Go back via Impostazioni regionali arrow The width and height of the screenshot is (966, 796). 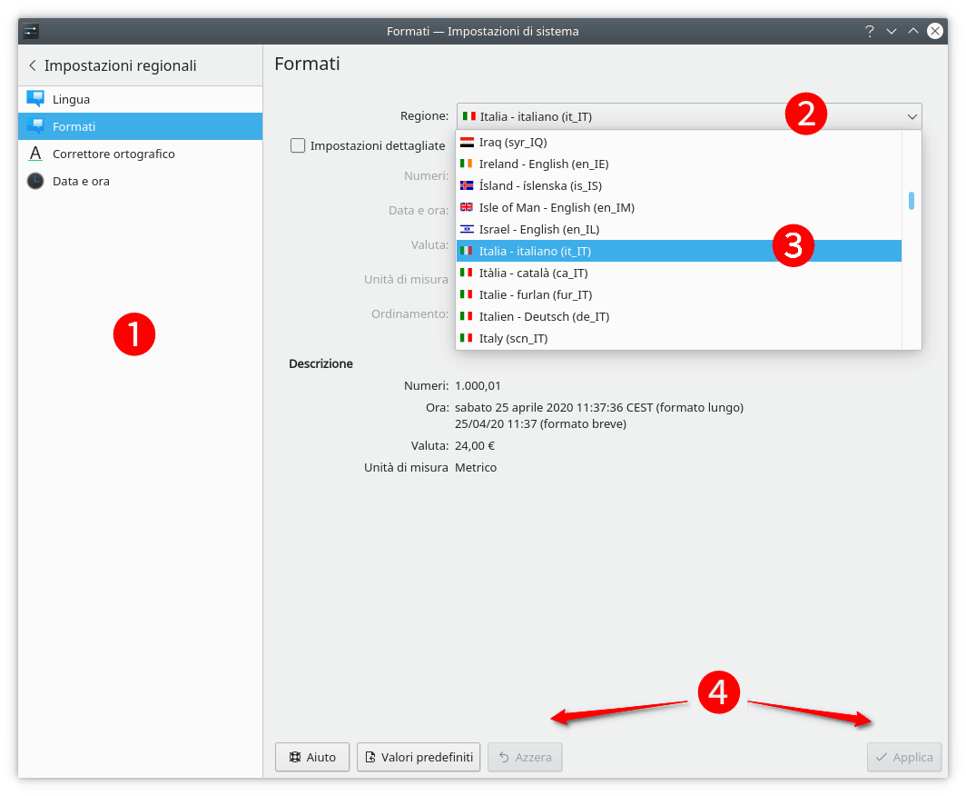(x=33, y=65)
